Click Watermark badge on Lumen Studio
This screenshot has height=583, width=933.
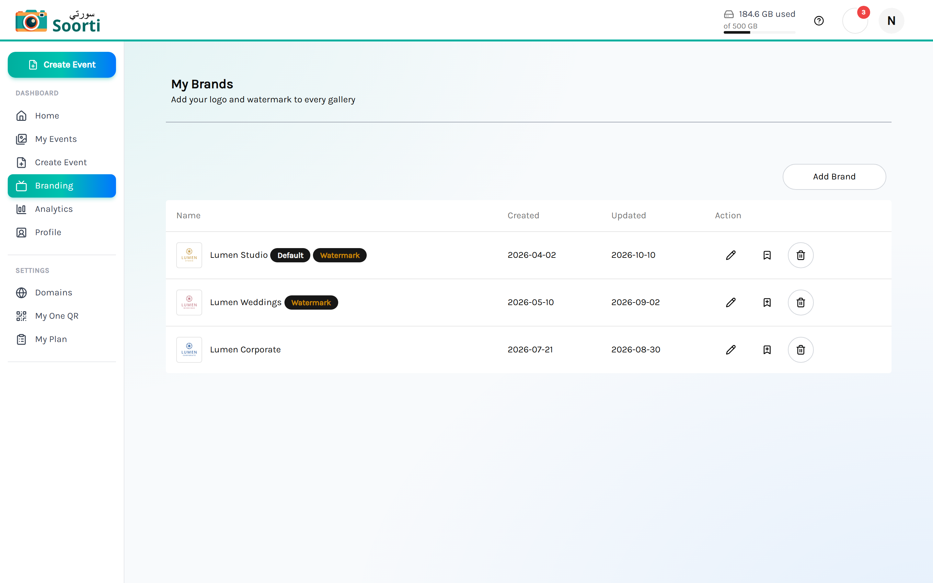point(340,255)
